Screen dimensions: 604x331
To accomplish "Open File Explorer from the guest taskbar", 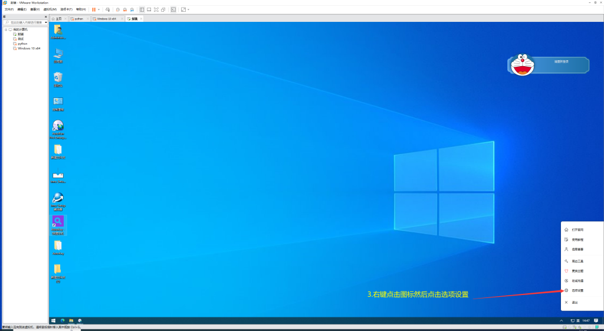I will [x=71, y=320].
